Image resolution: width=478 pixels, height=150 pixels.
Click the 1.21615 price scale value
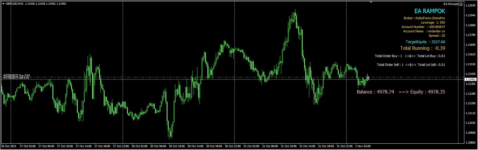click(x=470, y=54)
